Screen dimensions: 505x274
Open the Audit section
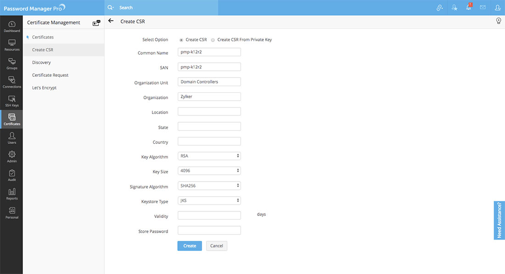click(x=11, y=175)
